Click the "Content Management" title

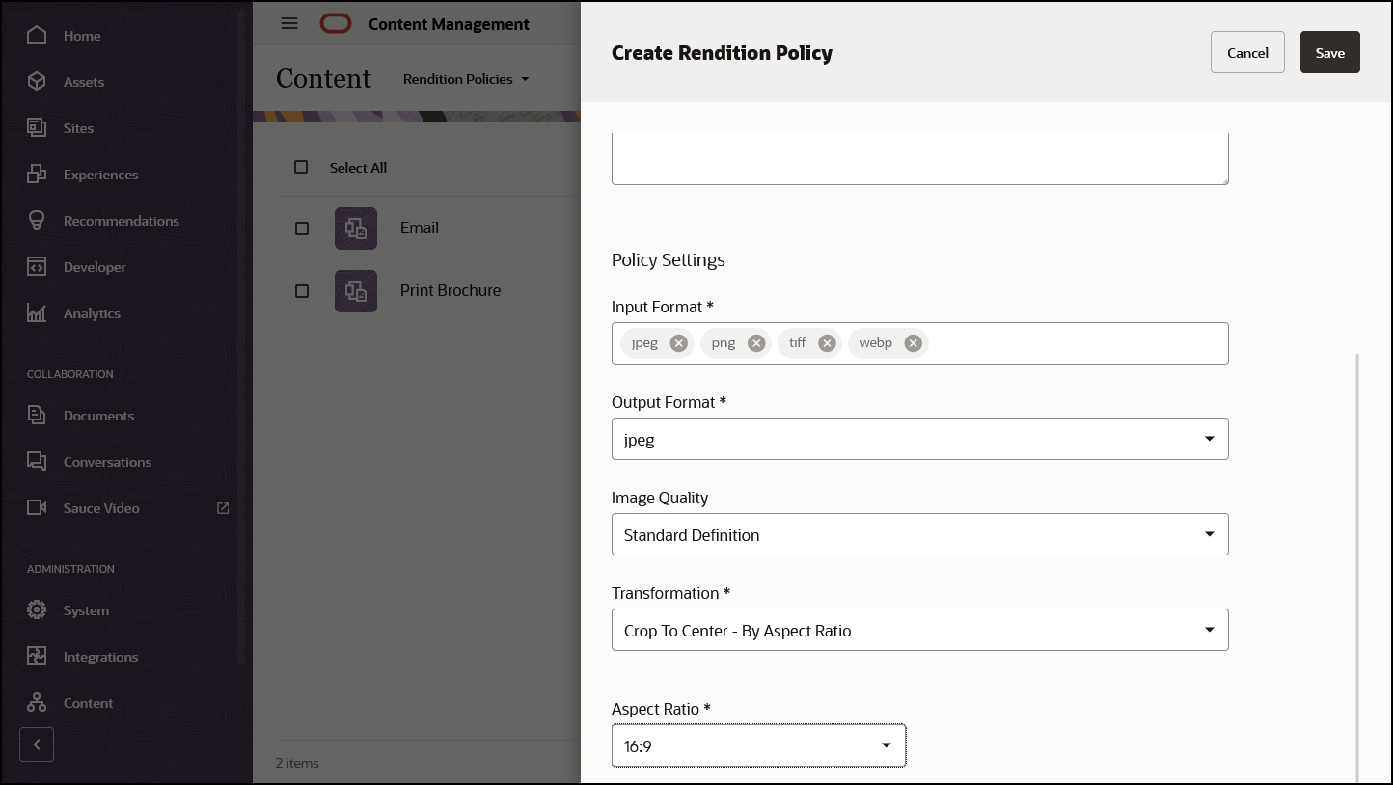pos(449,24)
